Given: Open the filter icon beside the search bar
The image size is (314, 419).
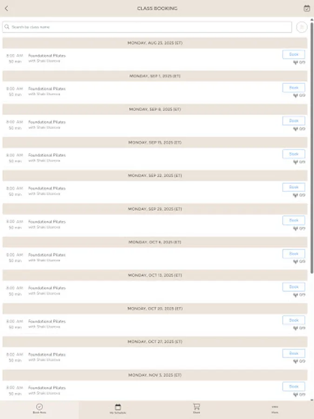Looking at the screenshot, I should coord(301,27).
